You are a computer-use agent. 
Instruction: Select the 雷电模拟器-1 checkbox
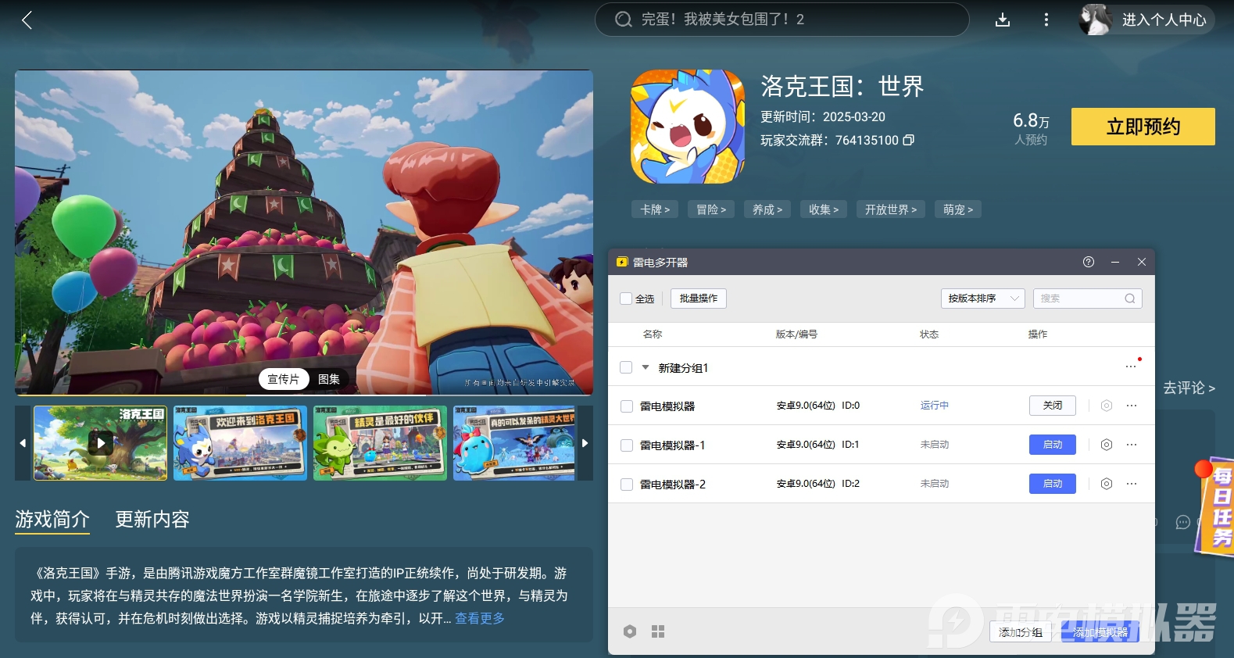tap(627, 445)
